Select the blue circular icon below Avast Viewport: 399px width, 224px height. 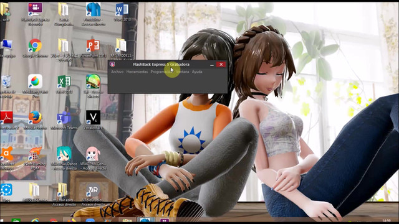6,190
